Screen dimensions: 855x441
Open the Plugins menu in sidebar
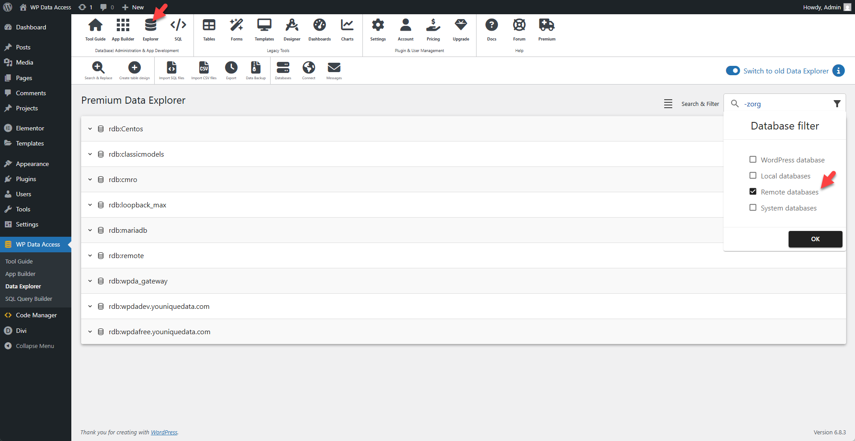click(25, 179)
